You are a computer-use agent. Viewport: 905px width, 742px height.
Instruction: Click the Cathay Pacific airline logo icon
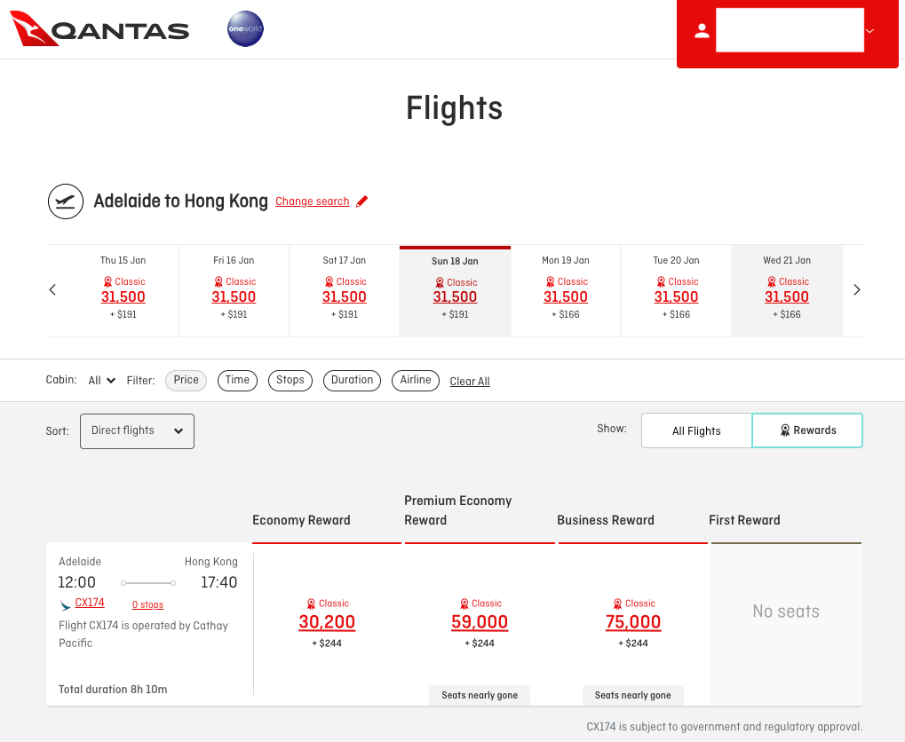coord(65,605)
